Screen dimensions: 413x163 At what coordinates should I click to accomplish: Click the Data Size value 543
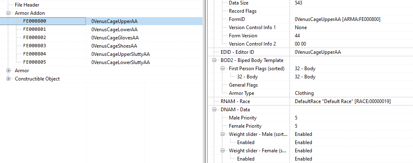(299, 3)
